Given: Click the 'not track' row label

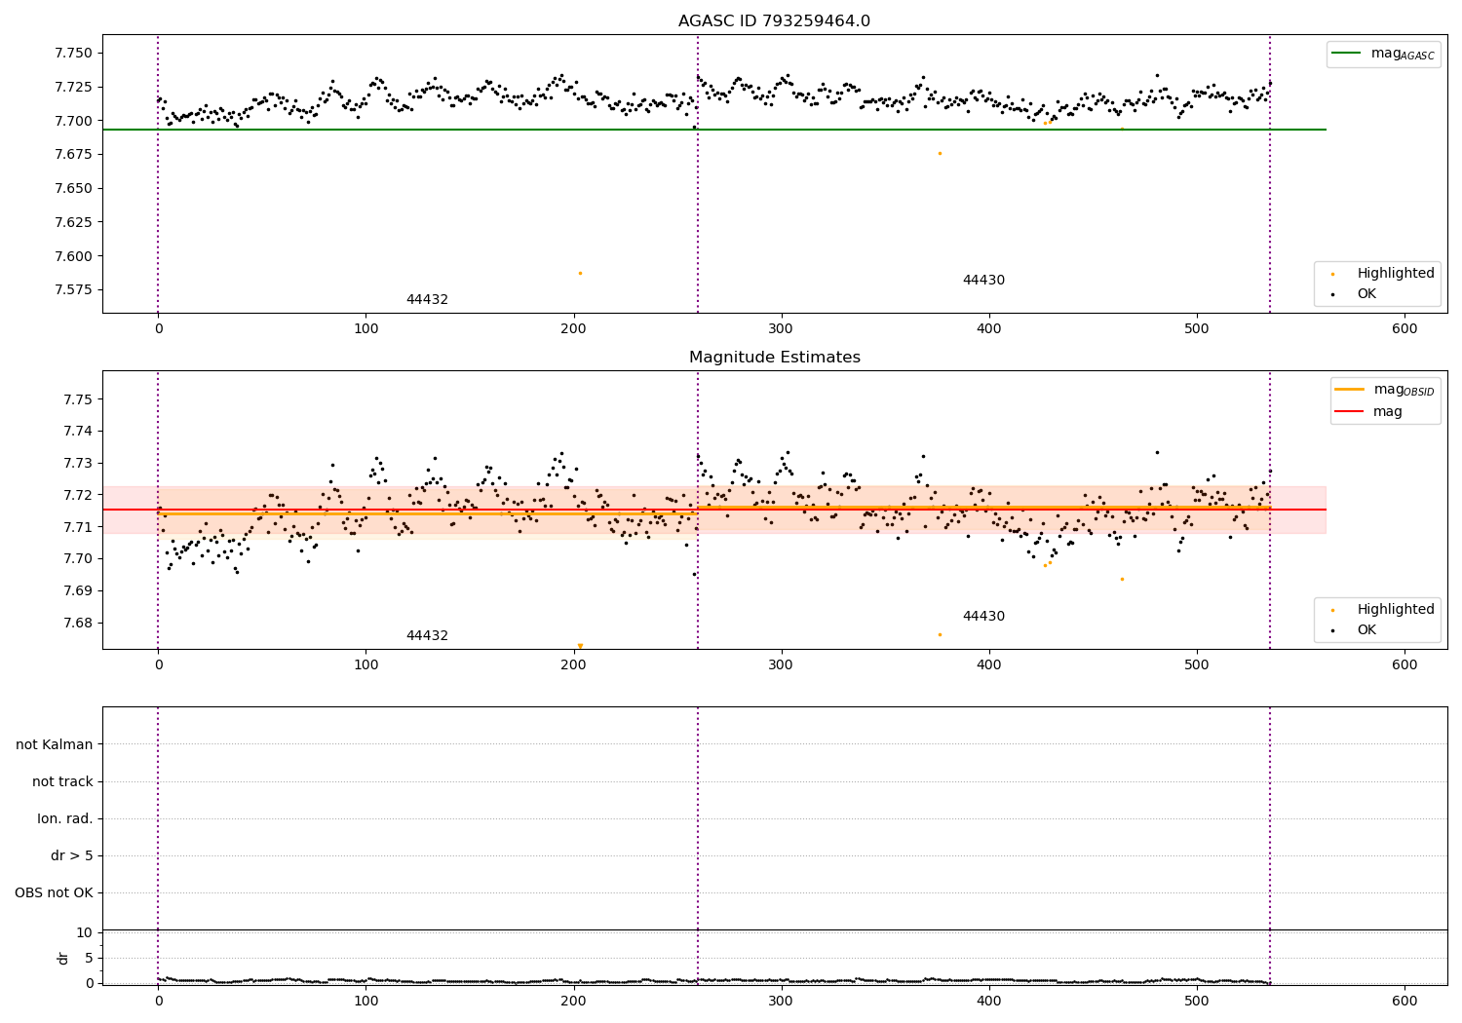Looking at the screenshot, I should click(x=62, y=782).
